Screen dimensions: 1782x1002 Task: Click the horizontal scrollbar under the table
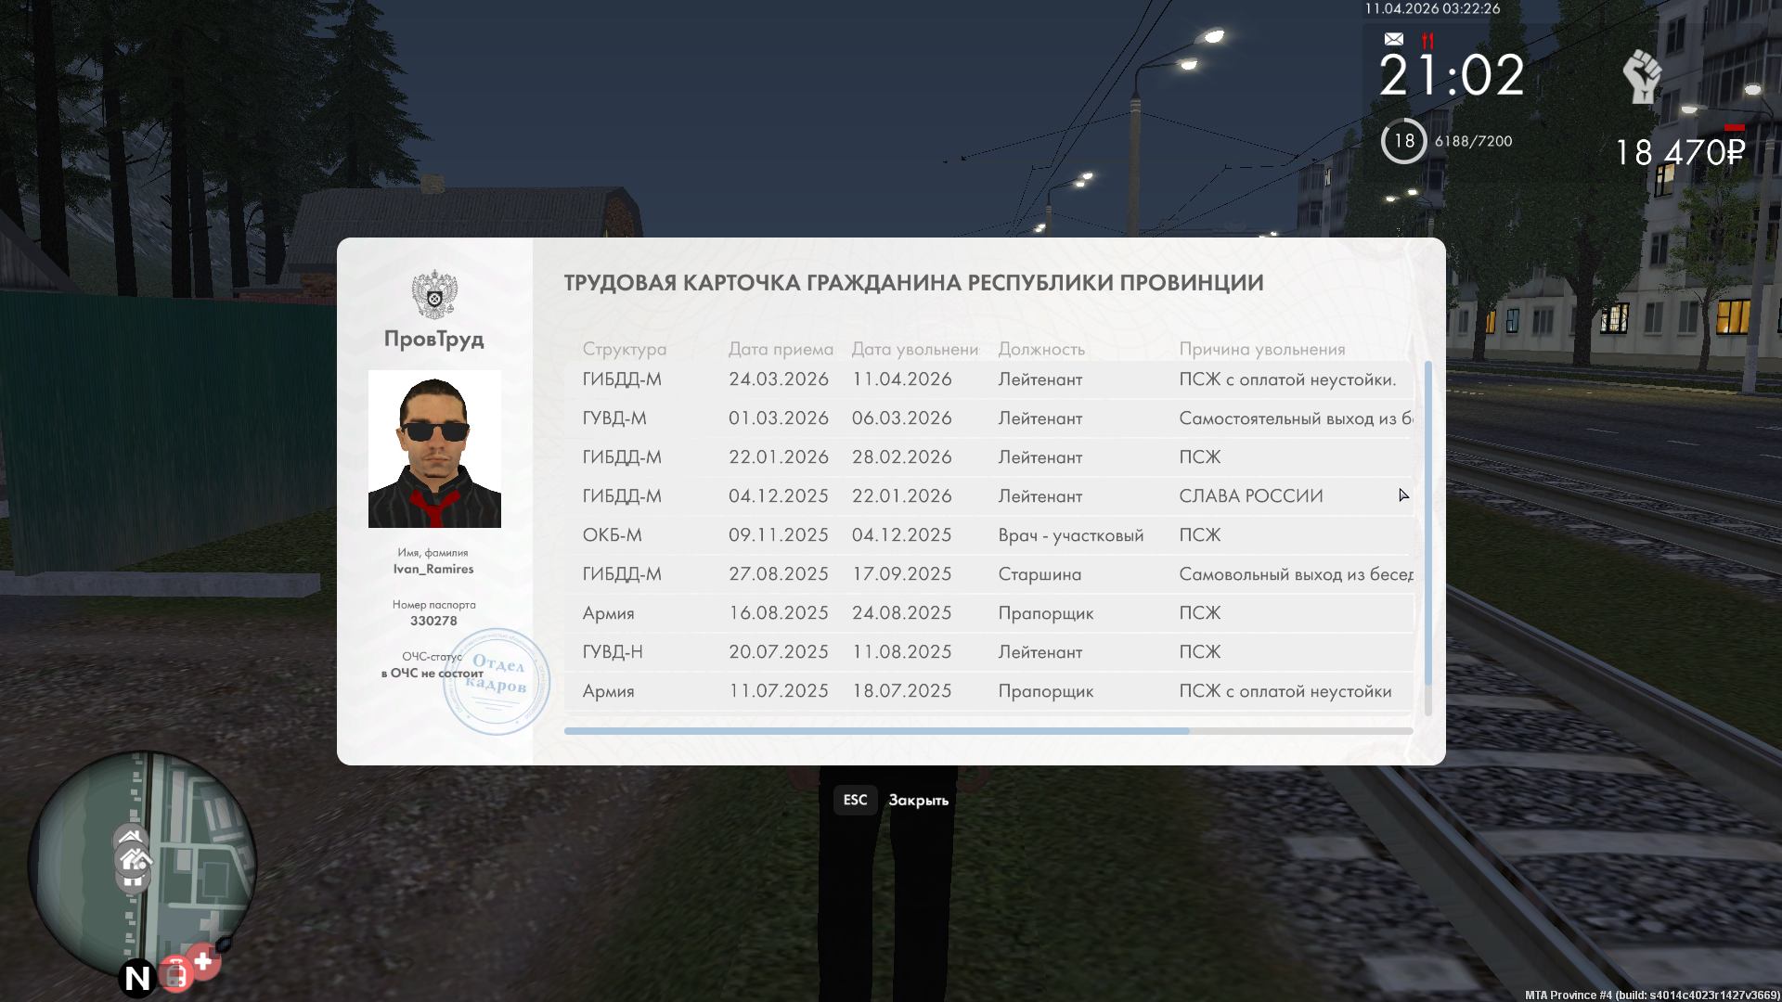tap(876, 731)
